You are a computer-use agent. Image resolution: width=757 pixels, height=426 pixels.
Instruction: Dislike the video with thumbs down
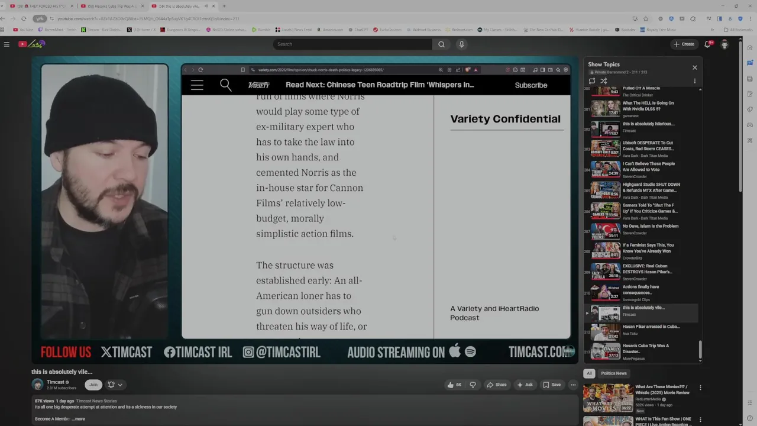coord(473,385)
